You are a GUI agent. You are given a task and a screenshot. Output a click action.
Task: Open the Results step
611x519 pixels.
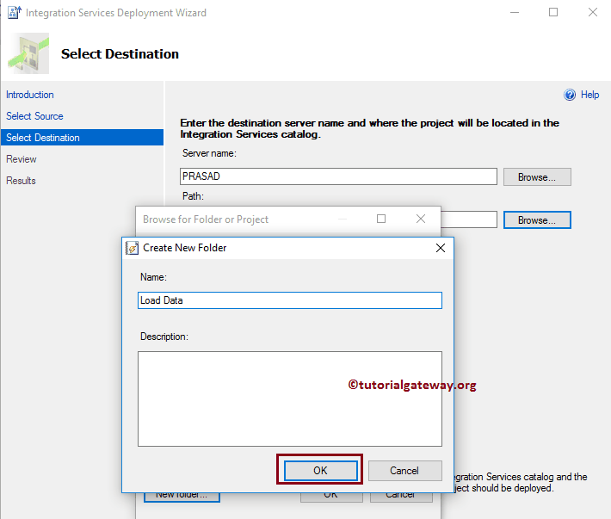21,181
